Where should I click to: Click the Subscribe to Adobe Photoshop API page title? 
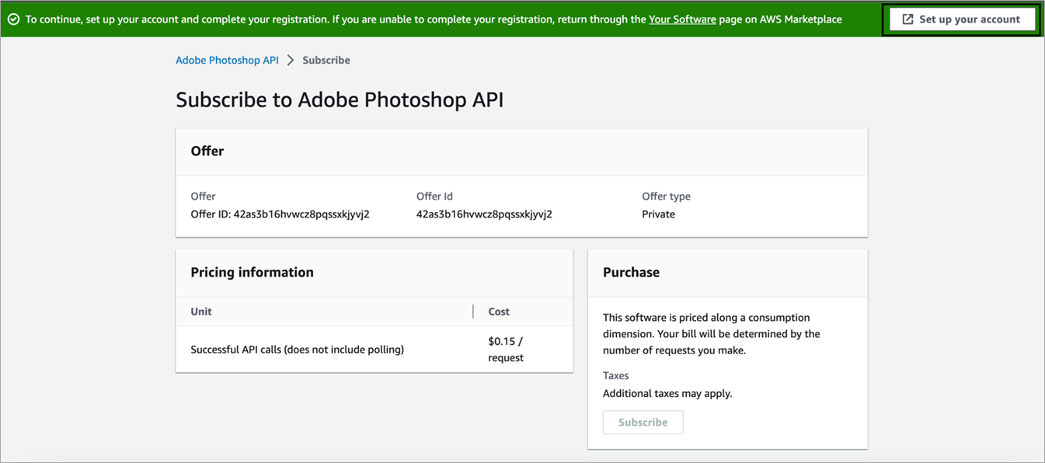click(x=340, y=100)
